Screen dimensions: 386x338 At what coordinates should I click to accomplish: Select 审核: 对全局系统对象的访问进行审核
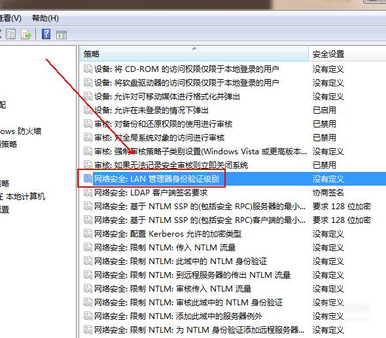[160, 138]
